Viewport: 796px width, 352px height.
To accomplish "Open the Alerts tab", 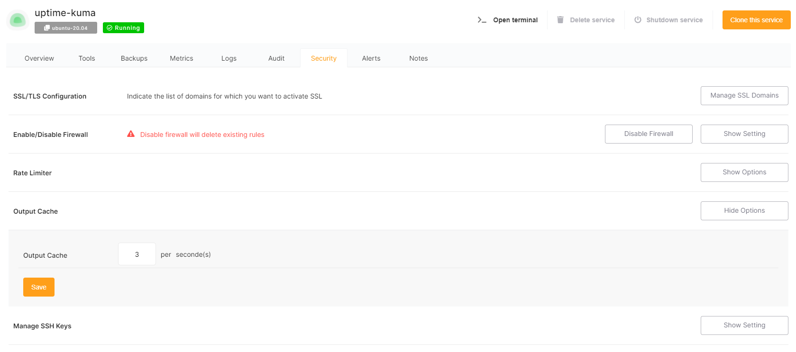I will pyautogui.click(x=371, y=58).
